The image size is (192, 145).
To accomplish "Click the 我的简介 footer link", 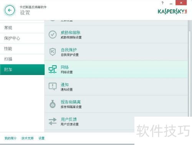I will (10, 138).
